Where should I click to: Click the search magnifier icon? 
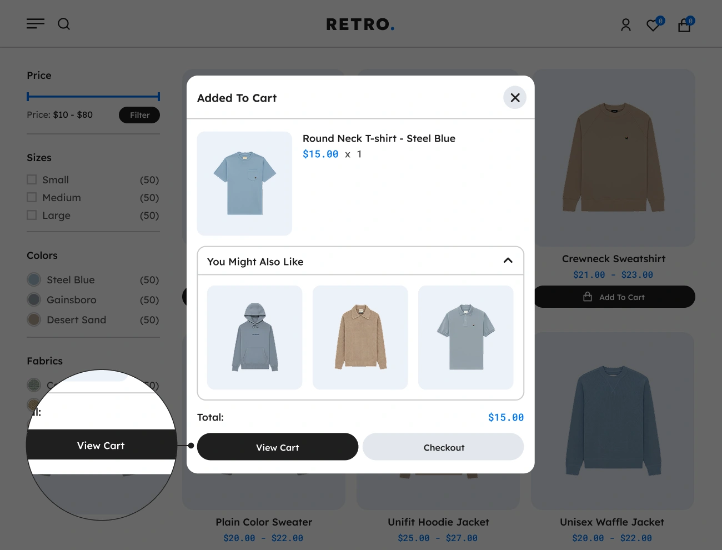coord(64,24)
